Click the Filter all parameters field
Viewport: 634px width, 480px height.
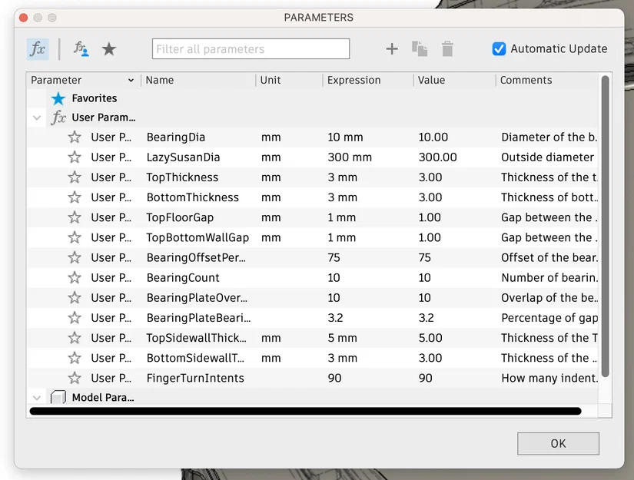tap(251, 49)
